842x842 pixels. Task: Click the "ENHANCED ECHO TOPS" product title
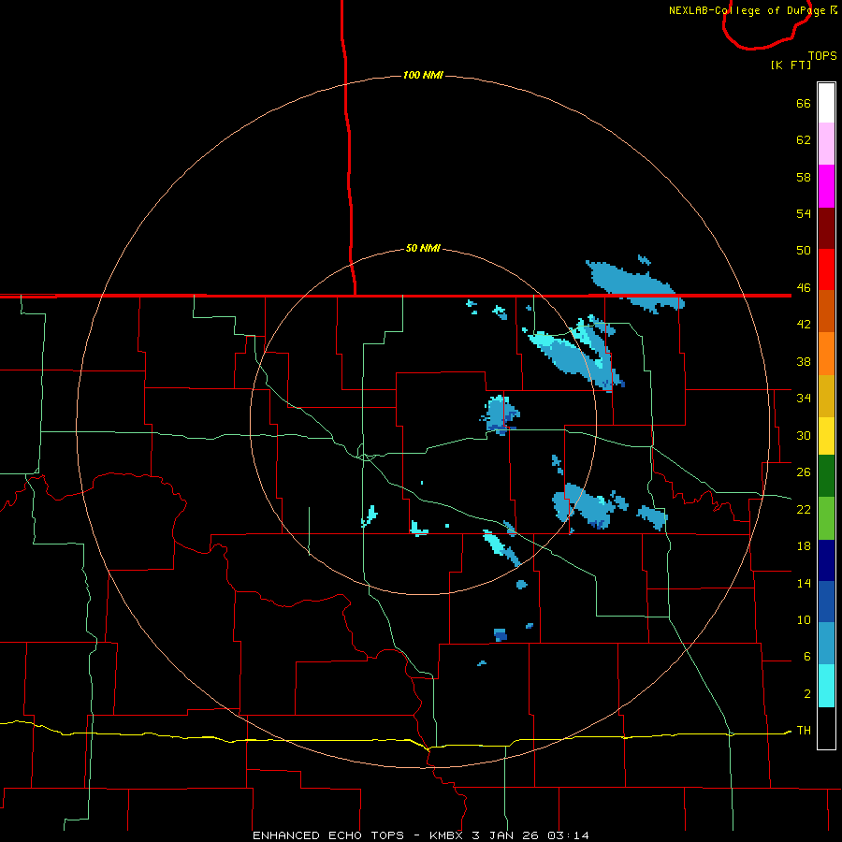tap(328, 835)
